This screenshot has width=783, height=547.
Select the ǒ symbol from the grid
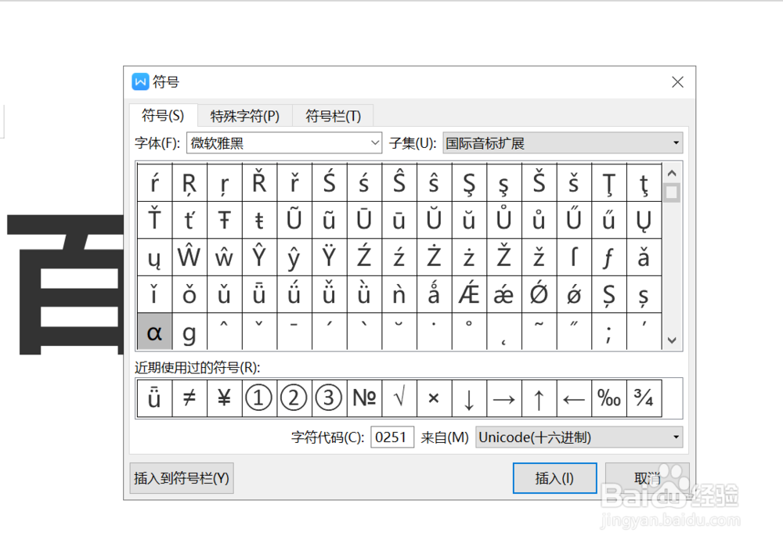pos(189,295)
